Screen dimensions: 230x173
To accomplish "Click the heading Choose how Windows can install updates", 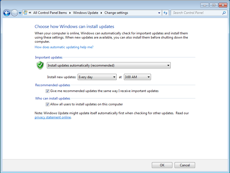I will click(x=74, y=27).
